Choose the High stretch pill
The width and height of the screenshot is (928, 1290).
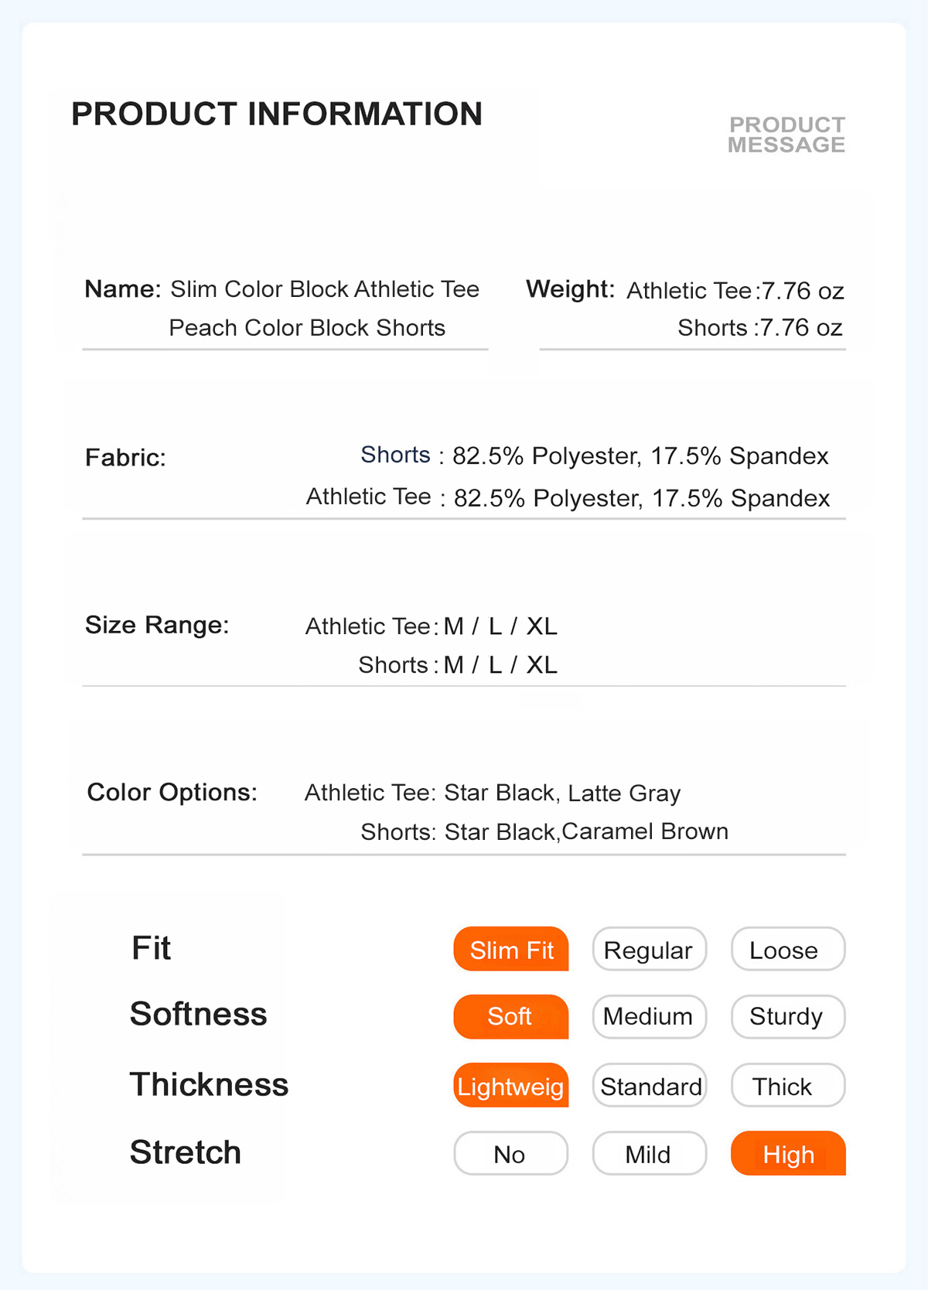tap(788, 1153)
